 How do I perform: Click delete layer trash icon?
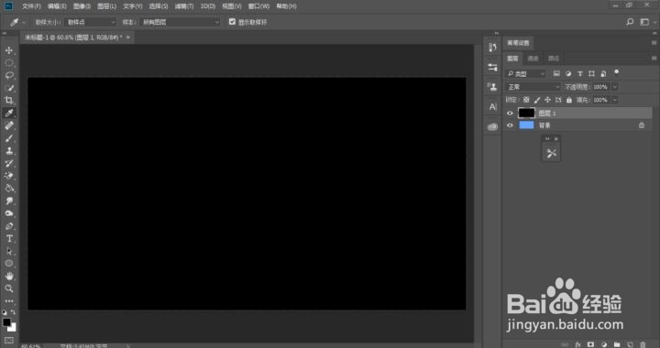click(643, 344)
